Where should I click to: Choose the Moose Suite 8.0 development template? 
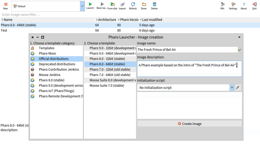click(110, 80)
